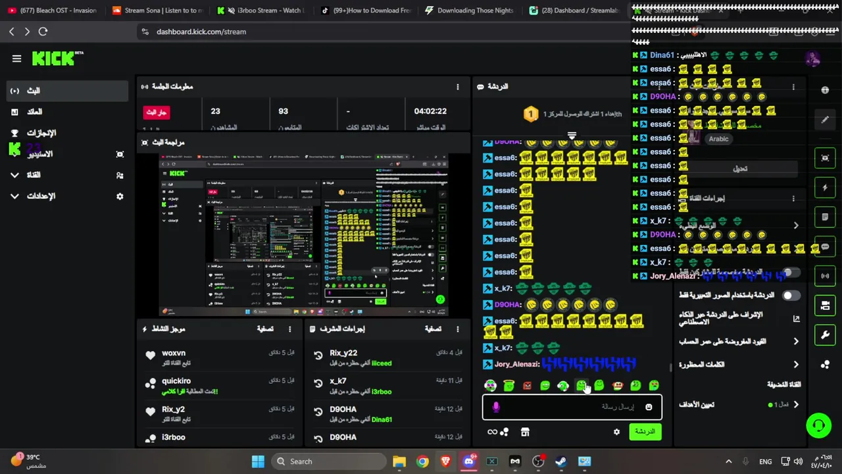Click the chat panel scrollbar
842x474 pixels.
(670, 367)
